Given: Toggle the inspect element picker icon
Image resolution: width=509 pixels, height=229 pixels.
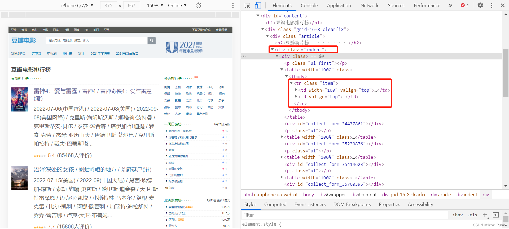Looking at the screenshot, I should [x=247, y=5].
